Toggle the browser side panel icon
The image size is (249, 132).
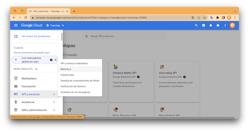(x=223, y=18)
